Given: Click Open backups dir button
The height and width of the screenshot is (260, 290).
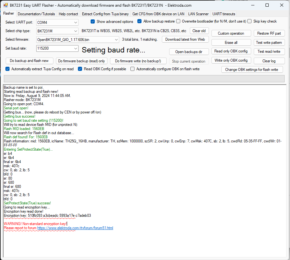Looking at the screenshot, I should [x=189, y=52].
